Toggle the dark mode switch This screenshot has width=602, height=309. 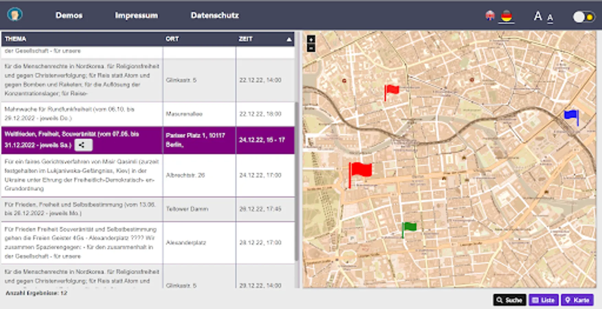[583, 17]
